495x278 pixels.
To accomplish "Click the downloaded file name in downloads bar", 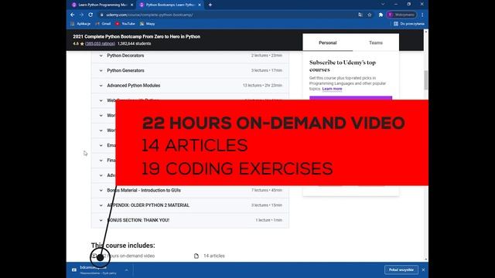I will (93, 267).
